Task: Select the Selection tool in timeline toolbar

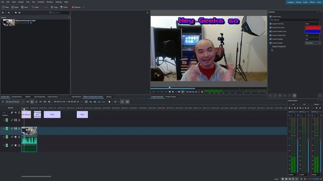Action: 32,102
